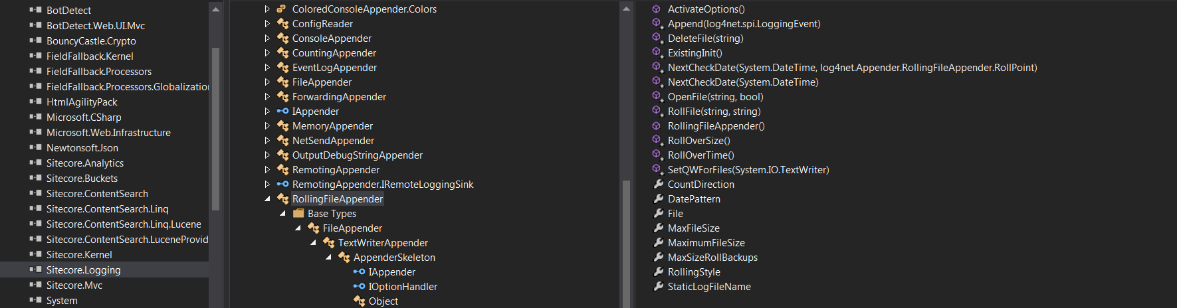
Task: Select the MaxSizeRollBackups property
Action: pyautogui.click(x=712, y=258)
